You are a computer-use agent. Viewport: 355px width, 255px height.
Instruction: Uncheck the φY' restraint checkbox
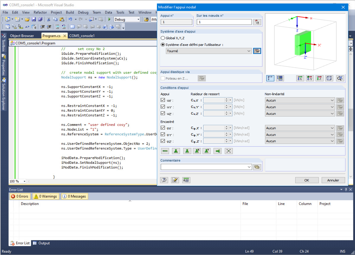pos(163,134)
